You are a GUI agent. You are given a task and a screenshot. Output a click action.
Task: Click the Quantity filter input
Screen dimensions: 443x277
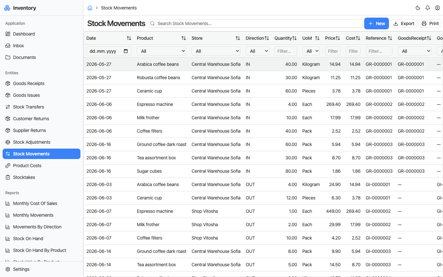tap(286, 51)
